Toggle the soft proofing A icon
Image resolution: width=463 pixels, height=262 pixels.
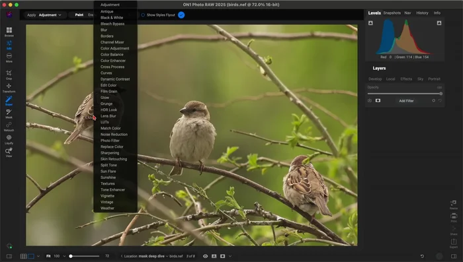point(214,256)
